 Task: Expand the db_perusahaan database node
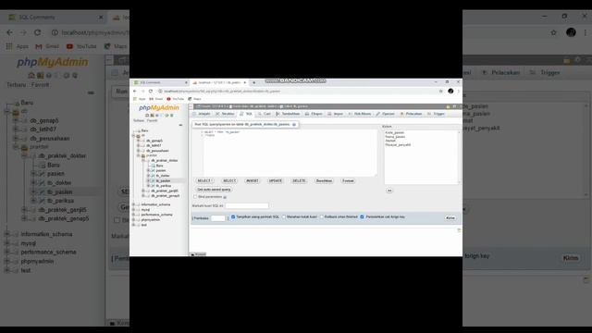[x=138, y=151]
